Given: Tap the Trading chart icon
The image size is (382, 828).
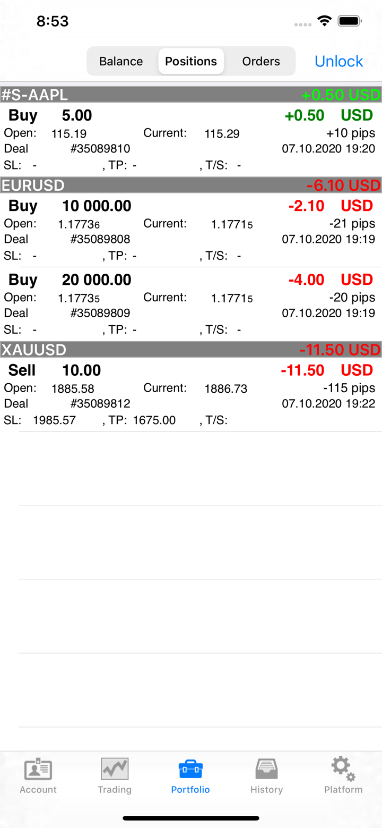Looking at the screenshot, I should coord(115,770).
